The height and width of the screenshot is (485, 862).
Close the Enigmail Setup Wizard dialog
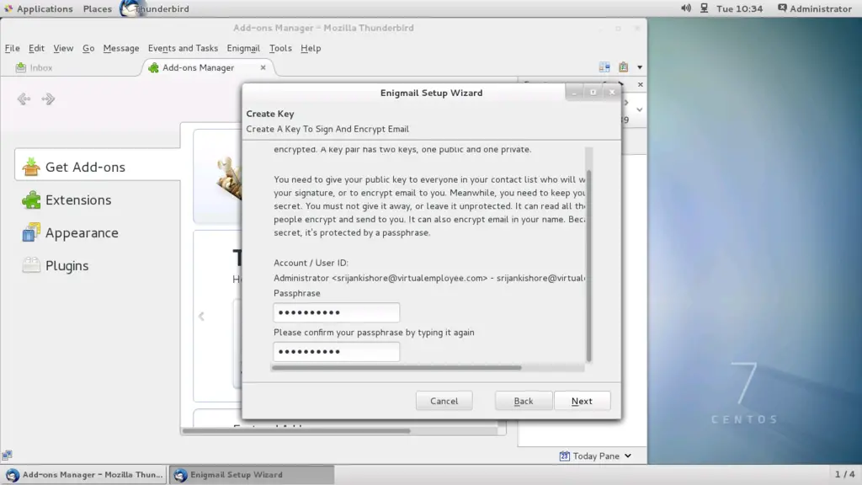coord(612,93)
